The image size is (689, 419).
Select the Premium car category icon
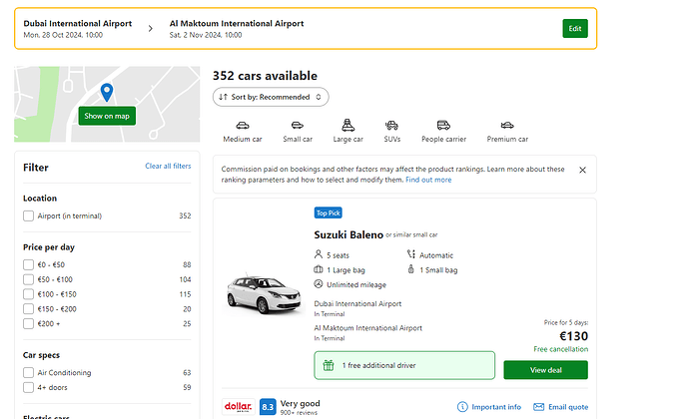click(x=507, y=126)
